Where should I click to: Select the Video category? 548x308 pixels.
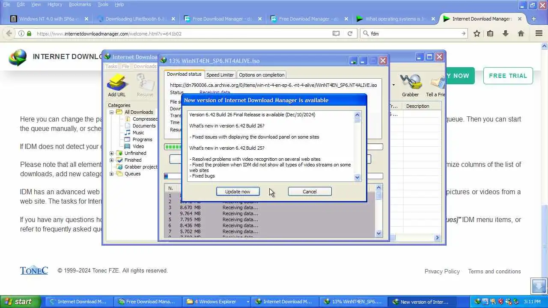tap(138, 146)
